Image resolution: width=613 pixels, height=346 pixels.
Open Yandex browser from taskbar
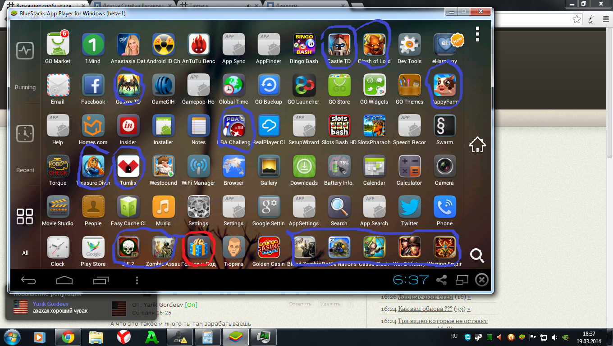click(124, 337)
